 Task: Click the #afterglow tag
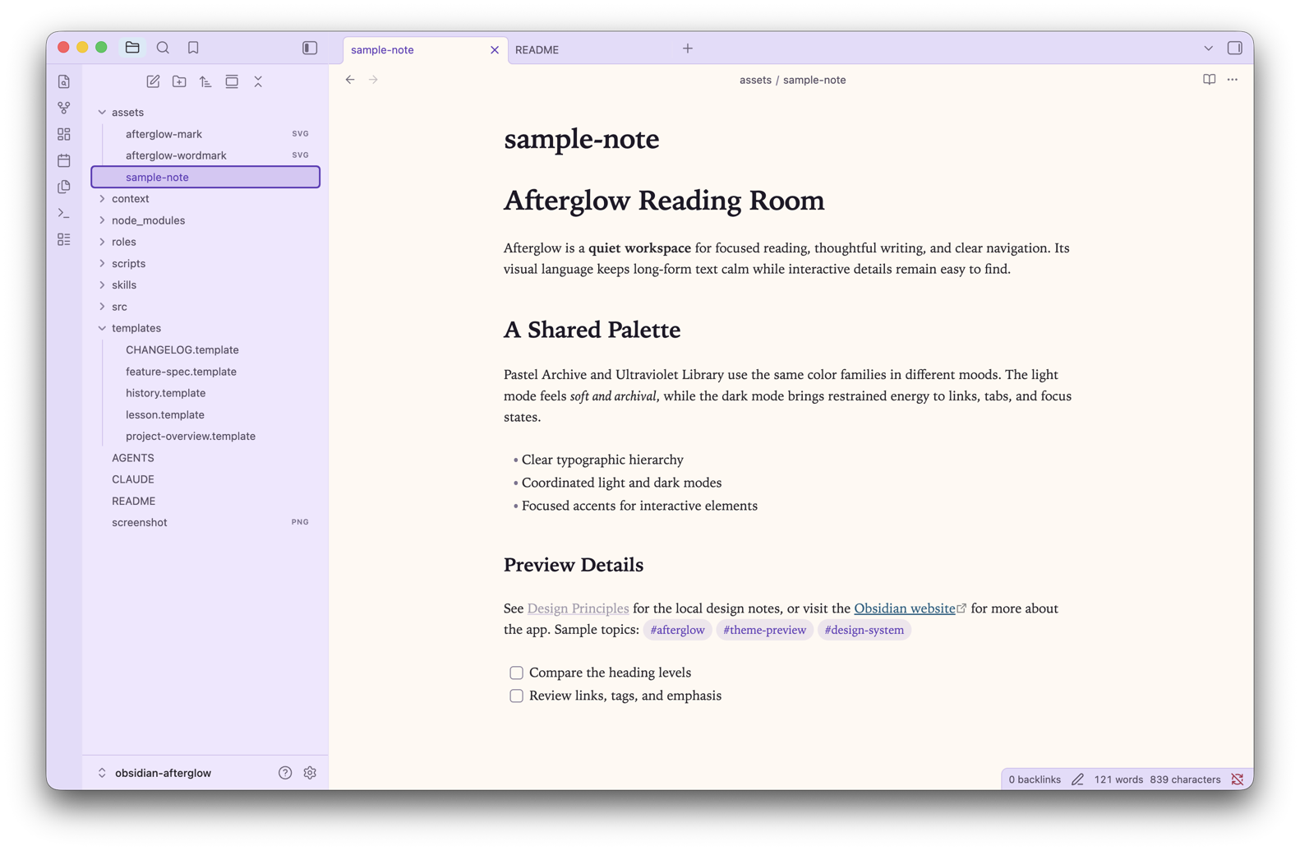pos(677,630)
